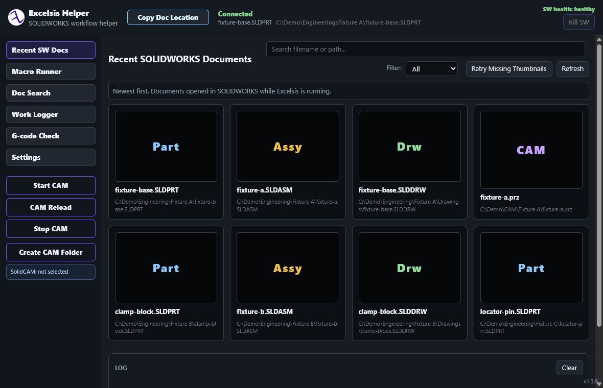
Task: Select clamp-block.SLDPRT Part thumbnail
Action: coord(166,268)
